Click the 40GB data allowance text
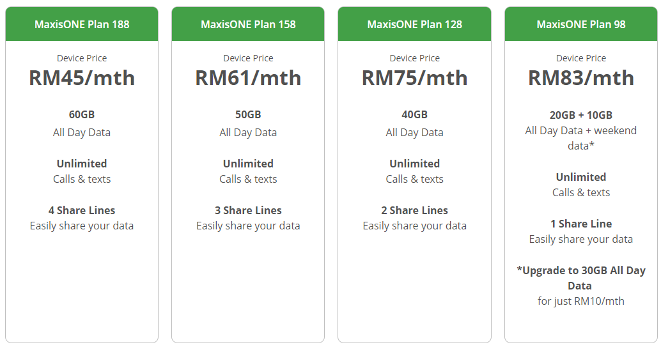 pyautogui.click(x=414, y=115)
